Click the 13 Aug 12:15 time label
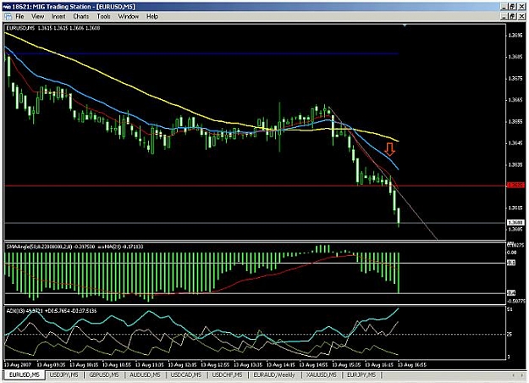529x383 pixels. (182, 365)
